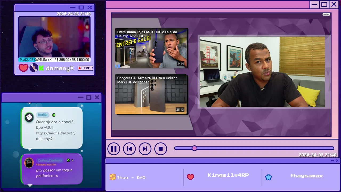Click the stop button on the player
Viewport: 341px width, 192px height.
click(x=161, y=149)
